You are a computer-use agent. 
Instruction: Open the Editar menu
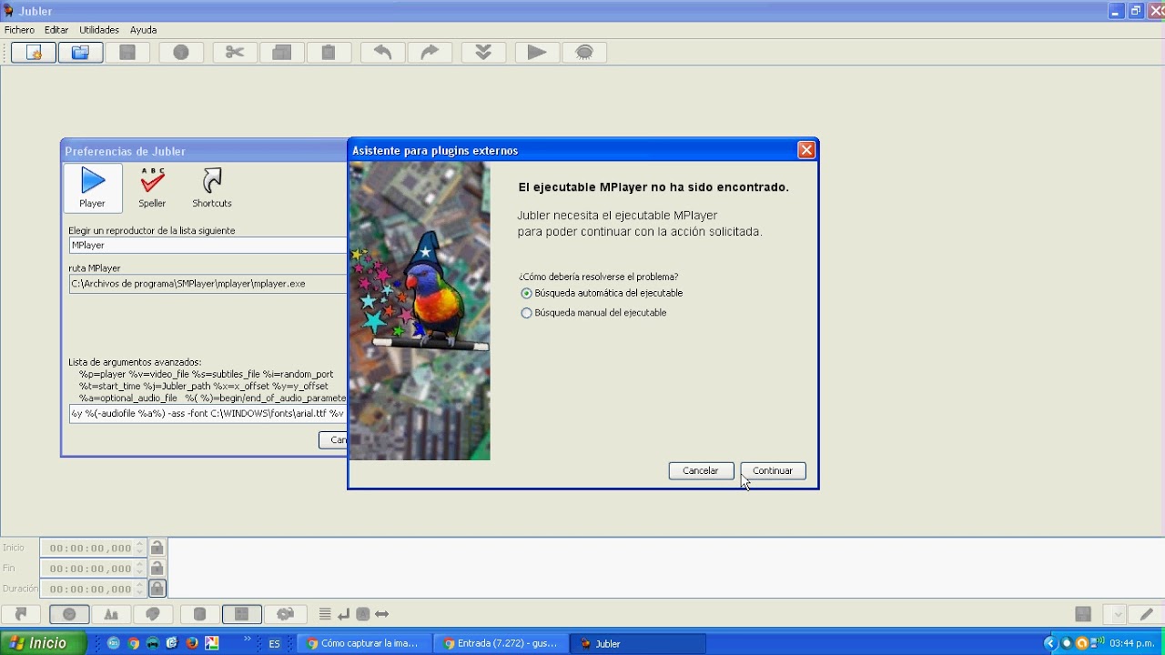56,30
